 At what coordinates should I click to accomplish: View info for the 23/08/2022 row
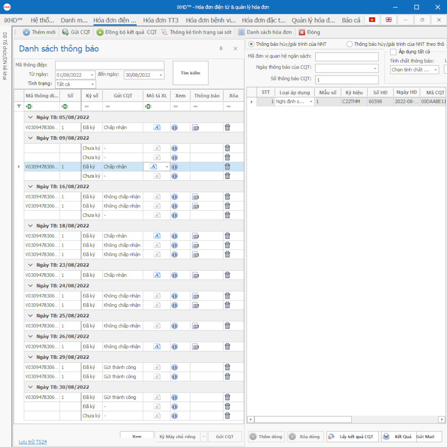175,275
